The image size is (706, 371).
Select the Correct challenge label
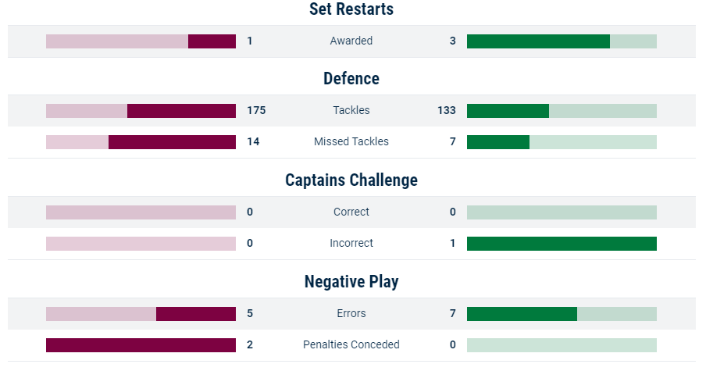point(351,212)
